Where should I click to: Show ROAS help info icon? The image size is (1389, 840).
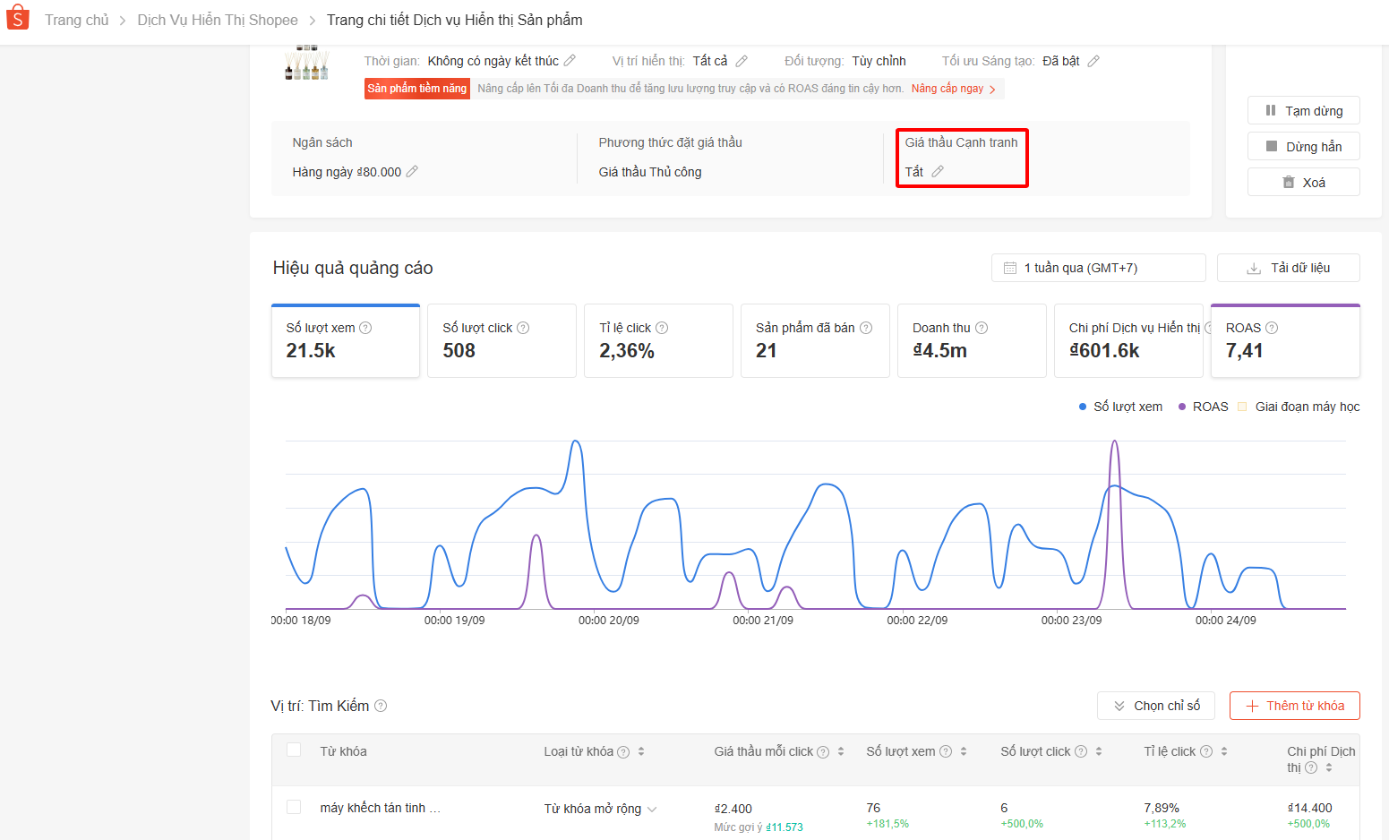tap(1272, 328)
